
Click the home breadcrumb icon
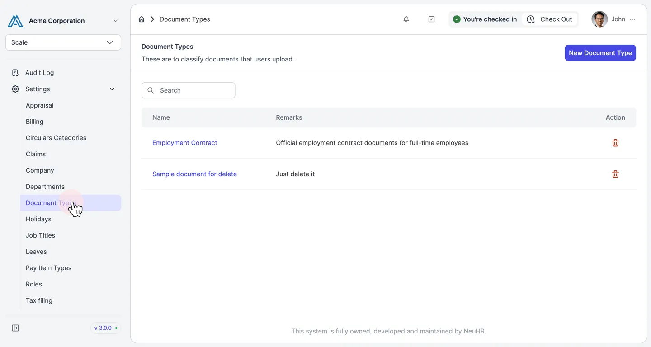tap(142, 19)
